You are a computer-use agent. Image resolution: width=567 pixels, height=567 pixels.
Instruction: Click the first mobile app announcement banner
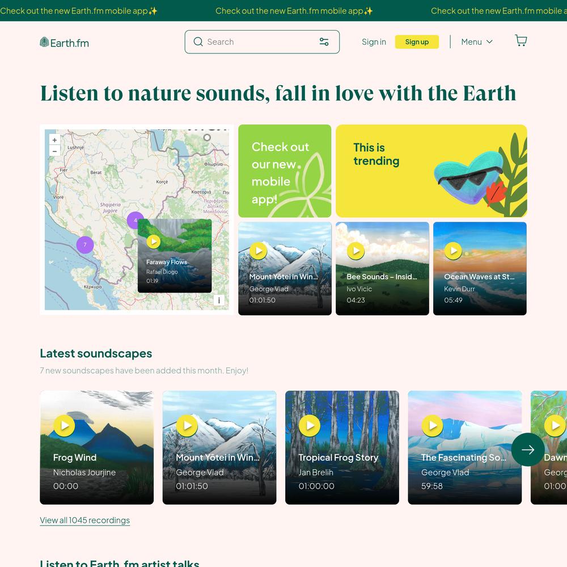coord(79,11)
